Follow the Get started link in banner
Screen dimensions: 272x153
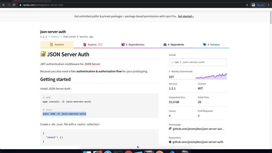click(186, 16)
